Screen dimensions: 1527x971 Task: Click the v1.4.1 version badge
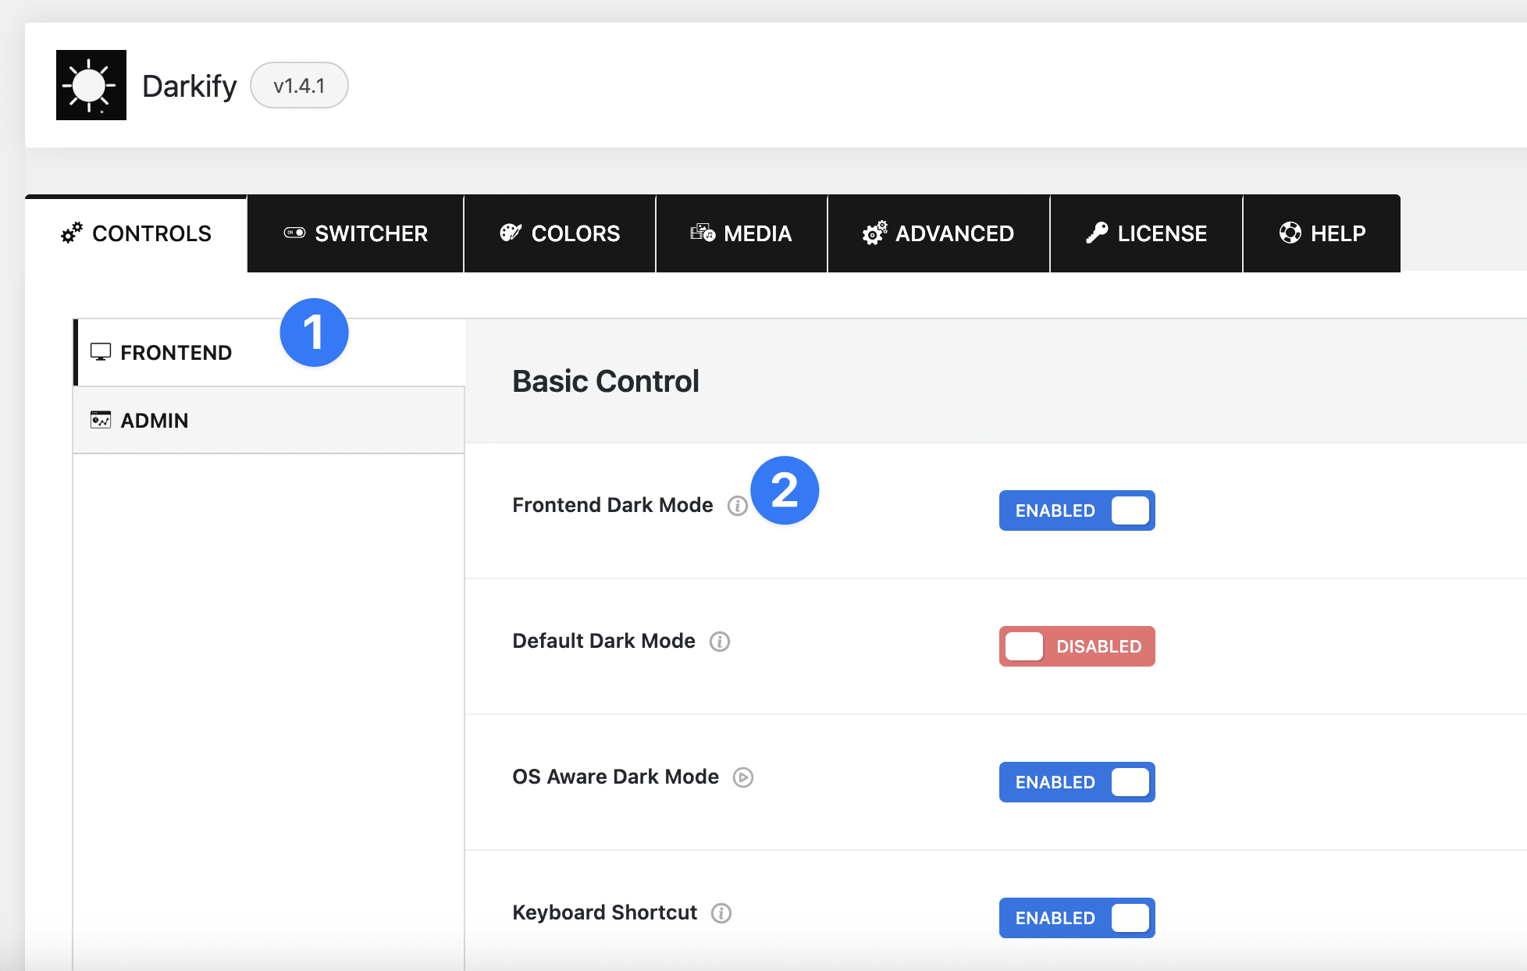299,85
